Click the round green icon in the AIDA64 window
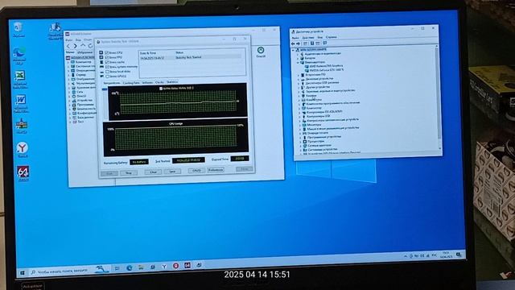The height and width of the screenshot is (290, 515). pos(261,50)
